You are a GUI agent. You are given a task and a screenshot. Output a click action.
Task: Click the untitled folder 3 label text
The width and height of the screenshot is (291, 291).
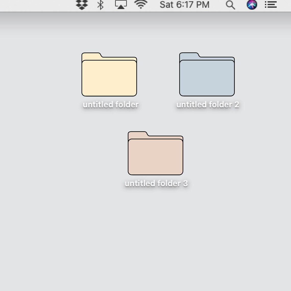point(156,183)
